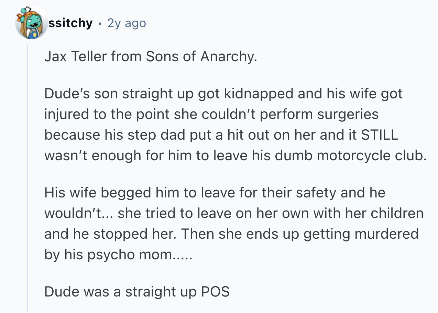Click the line 'and he stopped her. Then'

click(231, 234)
